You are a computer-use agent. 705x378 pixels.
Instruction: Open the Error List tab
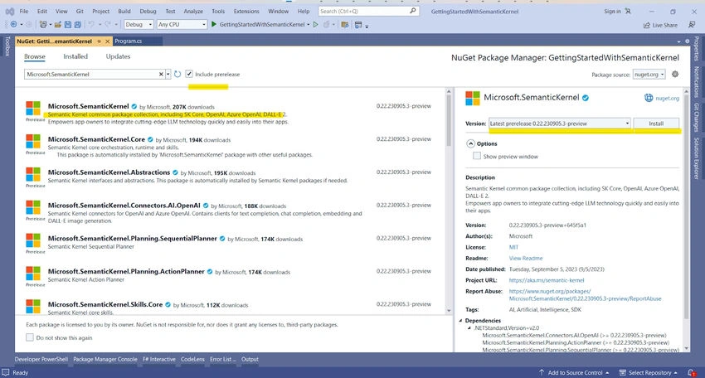pos(222,359)
